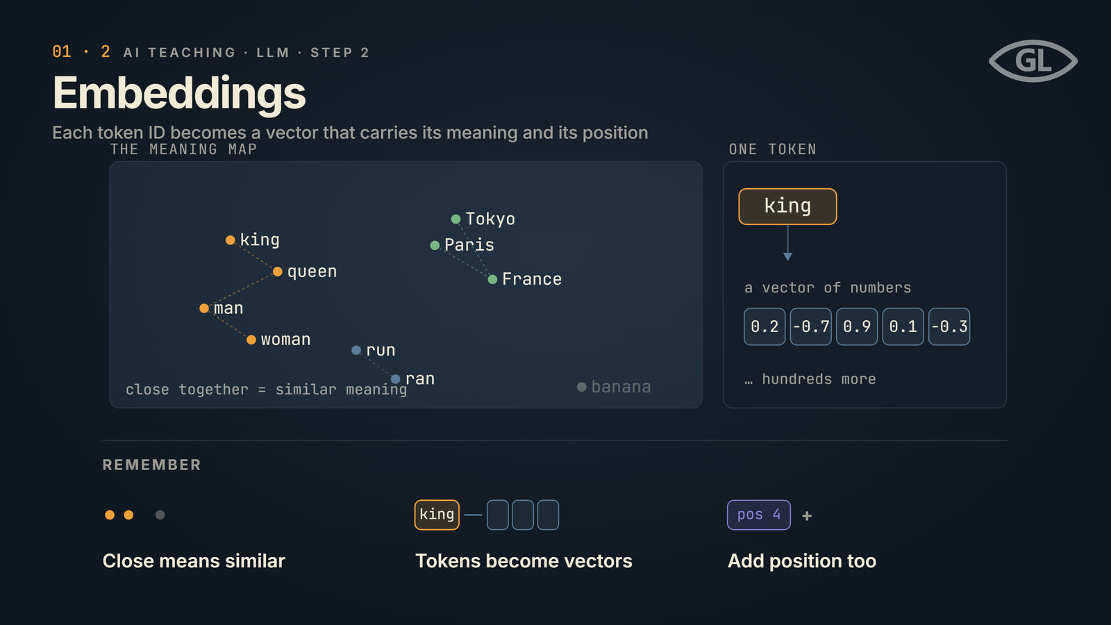Select the vector cell showing 0.2
1111x625 pixels.
click(765, 326)
